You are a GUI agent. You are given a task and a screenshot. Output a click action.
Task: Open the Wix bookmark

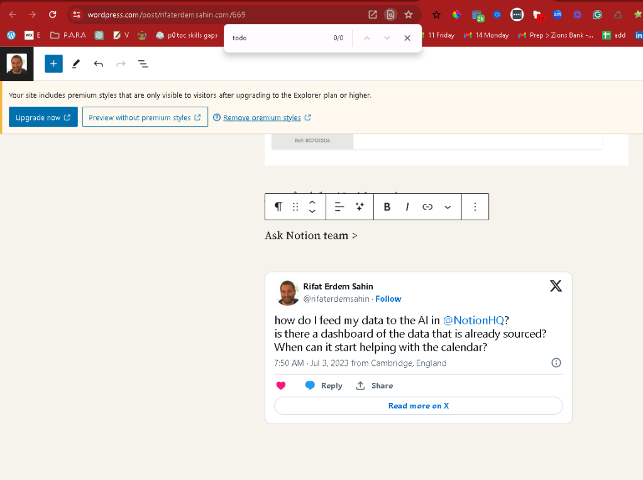click(x=33, y=35)
